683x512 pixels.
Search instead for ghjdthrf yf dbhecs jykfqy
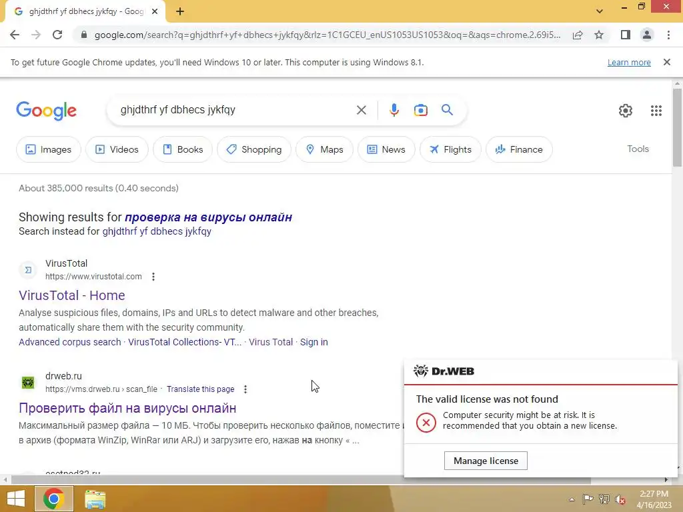tap(157, 231)
